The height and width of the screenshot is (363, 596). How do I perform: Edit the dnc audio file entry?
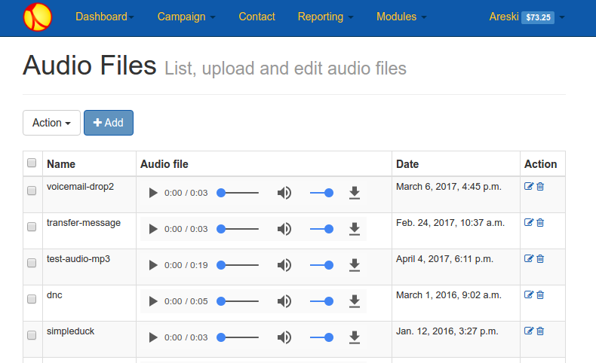pyautogui.click(x=529, y=294)
